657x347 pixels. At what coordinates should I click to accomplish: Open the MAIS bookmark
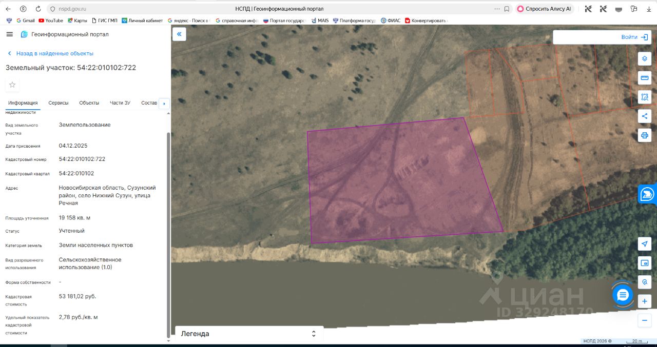[320, 21]
